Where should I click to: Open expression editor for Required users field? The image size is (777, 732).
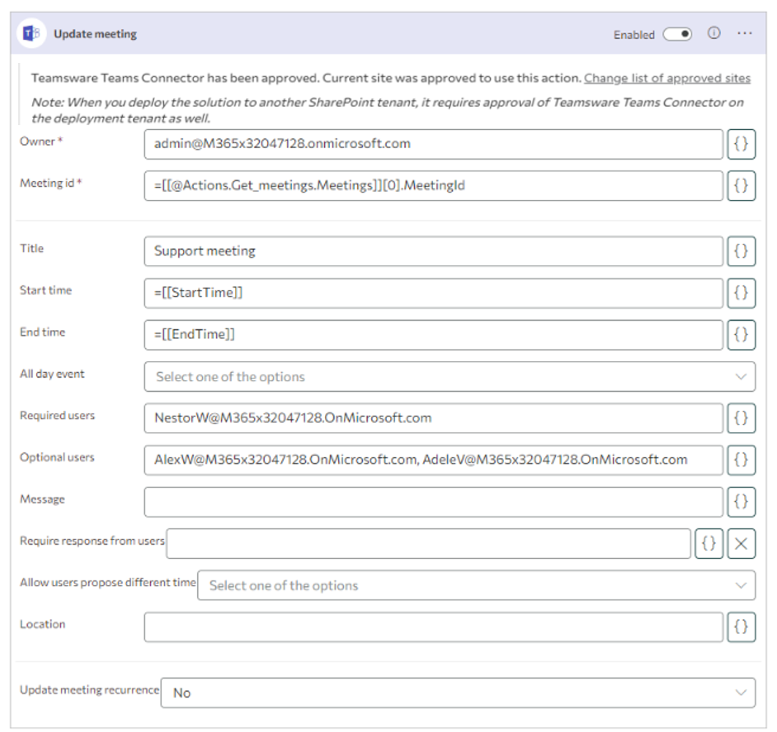pyautogui.click(x=741, y=418)
